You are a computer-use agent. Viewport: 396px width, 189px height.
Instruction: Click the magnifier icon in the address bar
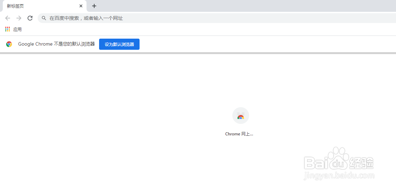tap(44, 18)
